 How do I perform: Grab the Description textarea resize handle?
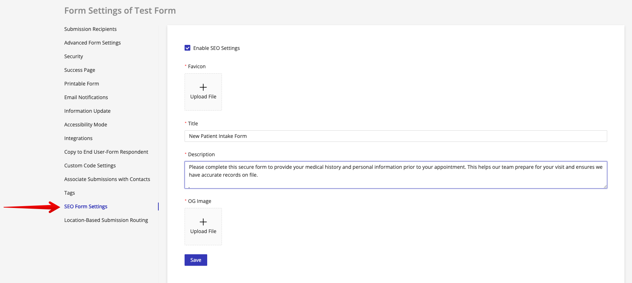(x=605, y=186)
